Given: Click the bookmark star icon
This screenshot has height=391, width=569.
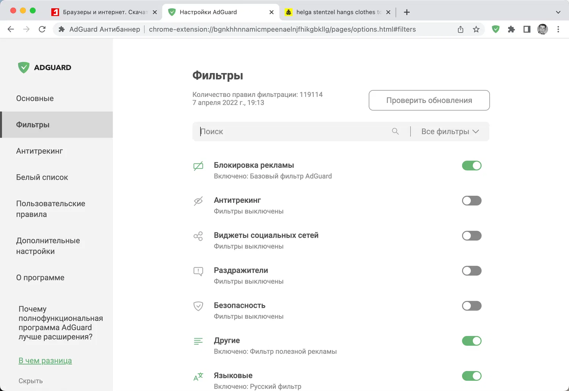Looking at the screenshot, I should click(x=476, y=29).
